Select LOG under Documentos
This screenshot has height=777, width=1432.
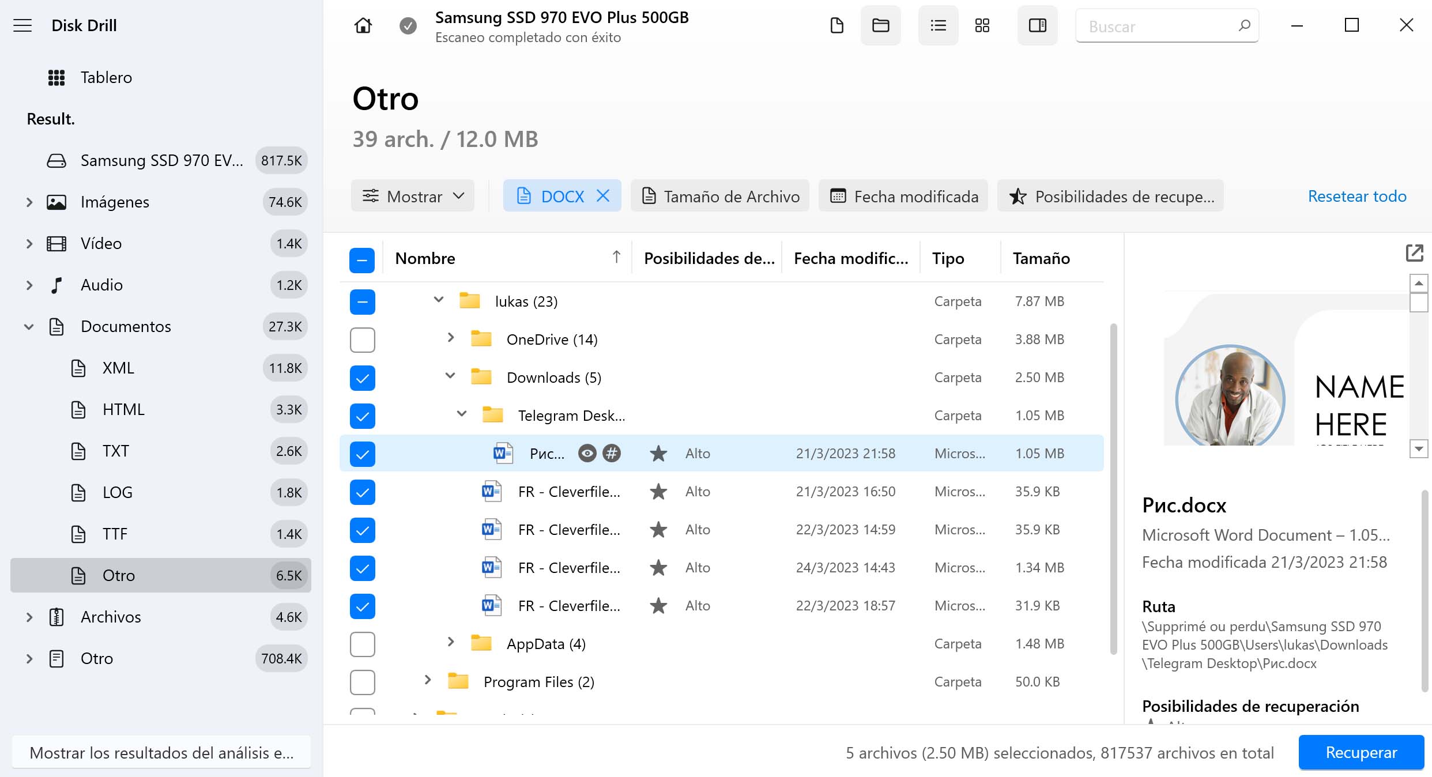tap(161, 492)
